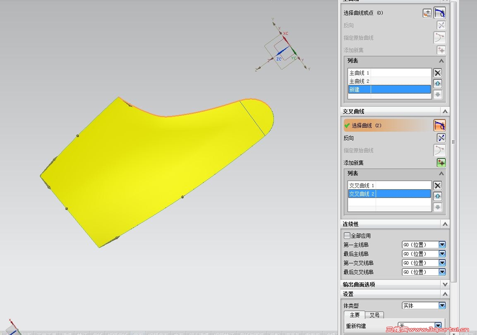Delete selected entry from cross curve list

437,186
